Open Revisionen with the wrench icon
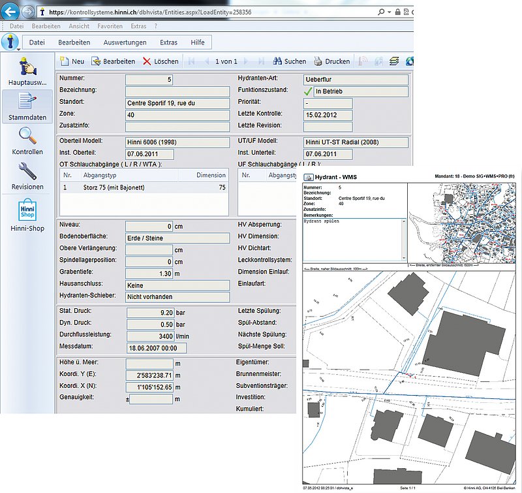This screenshot has width=522, height=493. click(27, 176)
